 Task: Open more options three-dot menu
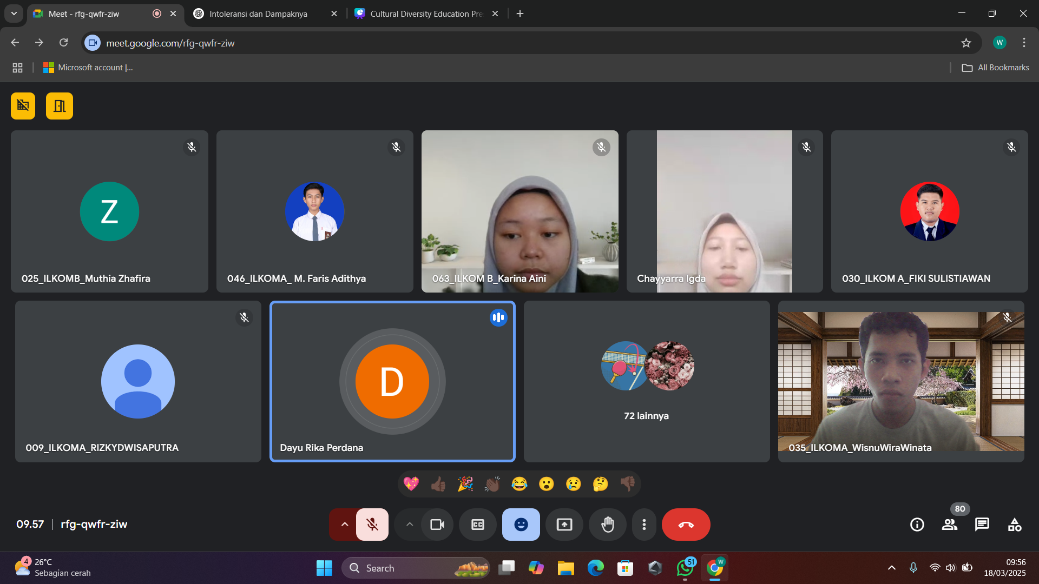644,525
